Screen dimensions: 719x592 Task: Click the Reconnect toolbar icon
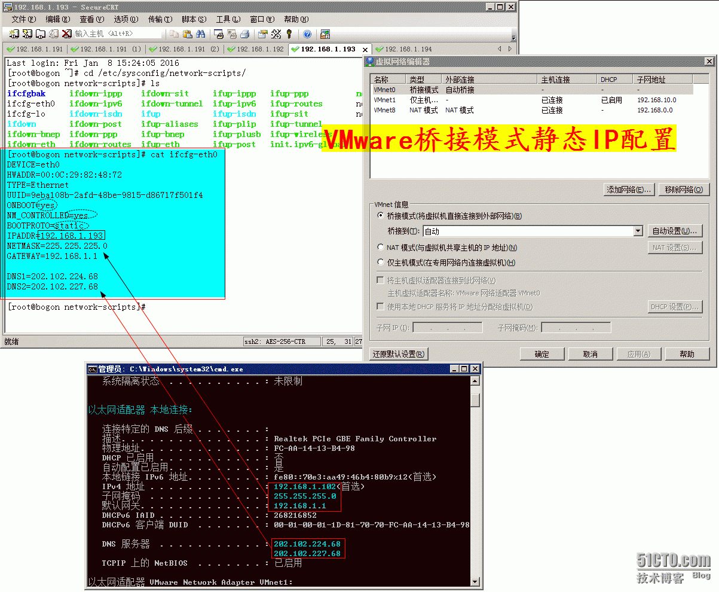point(54,34)
